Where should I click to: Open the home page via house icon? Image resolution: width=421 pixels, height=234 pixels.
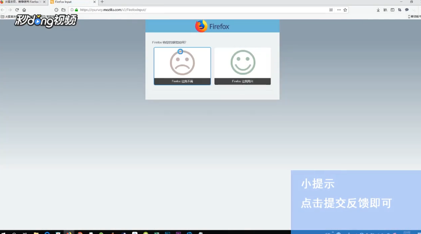24,10
